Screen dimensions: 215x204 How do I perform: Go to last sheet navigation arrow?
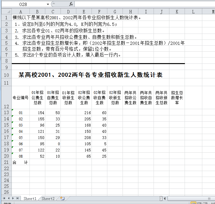(x=18, y=198)
